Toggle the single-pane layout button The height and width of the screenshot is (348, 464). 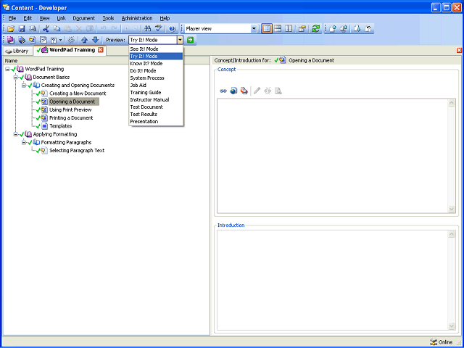pyautogui.click(x=267, y=29)
